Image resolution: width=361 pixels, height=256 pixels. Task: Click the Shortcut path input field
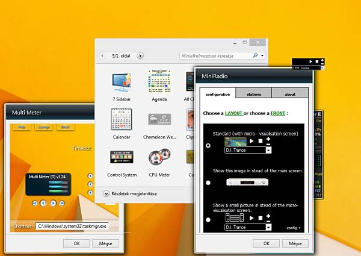pyautogui.click(x=72, y=226)
